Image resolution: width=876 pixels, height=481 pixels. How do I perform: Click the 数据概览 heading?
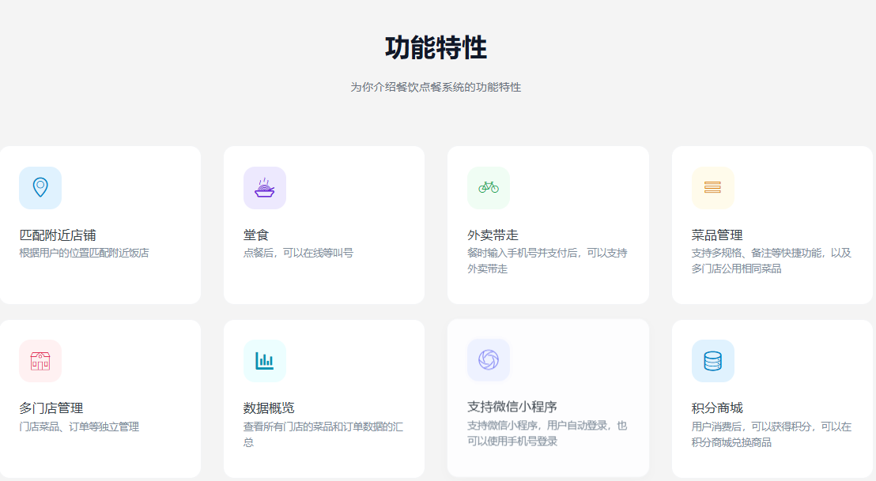269,408
